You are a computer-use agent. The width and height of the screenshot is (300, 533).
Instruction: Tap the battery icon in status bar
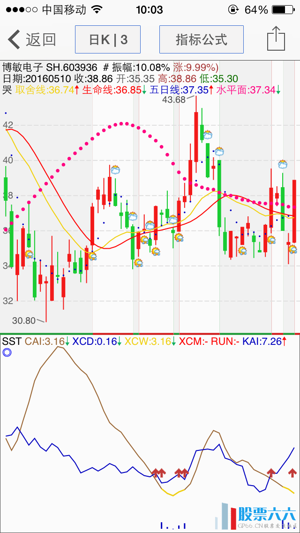point(283,9)
